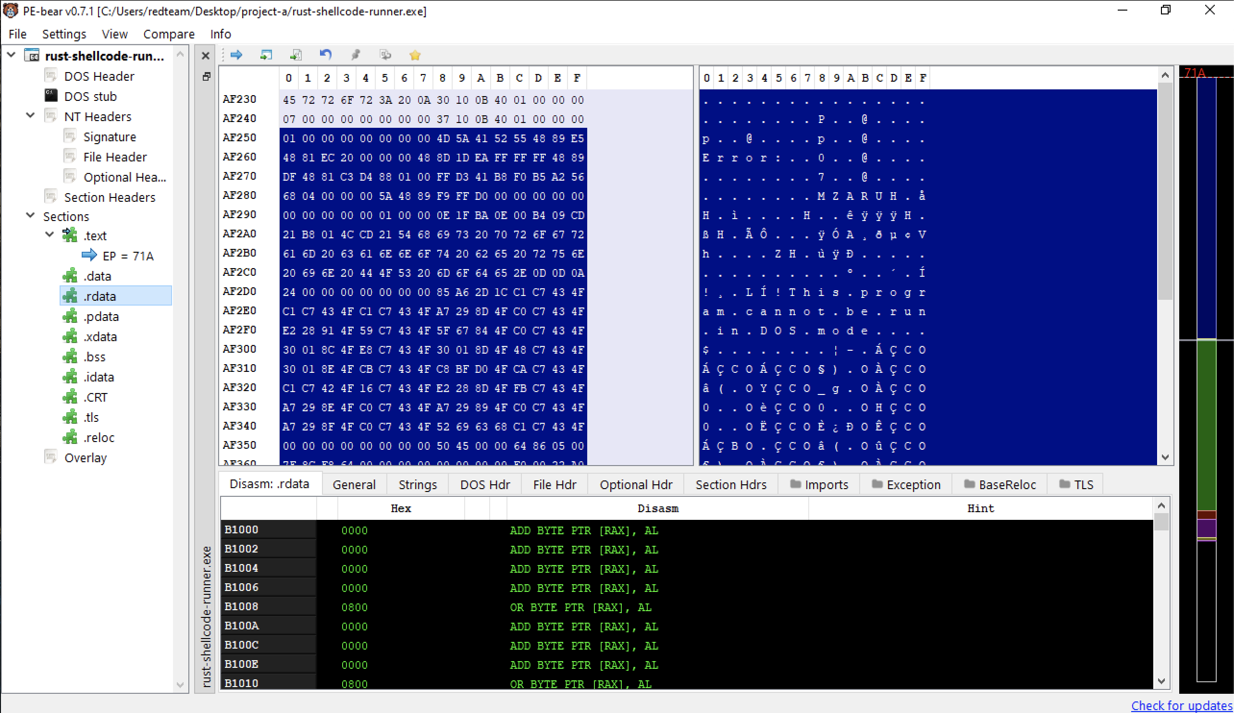
Task: Click the undo curved arrow icon
Action: (326, 55)
